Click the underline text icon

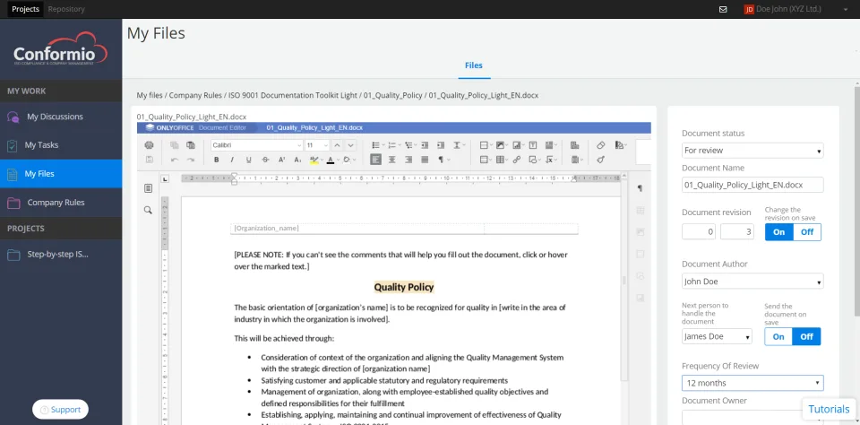click(248, 160)
